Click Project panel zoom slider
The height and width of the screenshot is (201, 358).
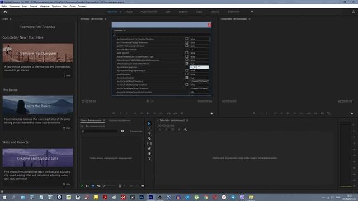tap(109, 186)
